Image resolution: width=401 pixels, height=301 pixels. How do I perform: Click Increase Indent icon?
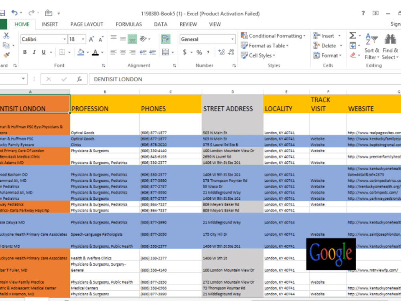pyautogui.click(x=153, y=52)
